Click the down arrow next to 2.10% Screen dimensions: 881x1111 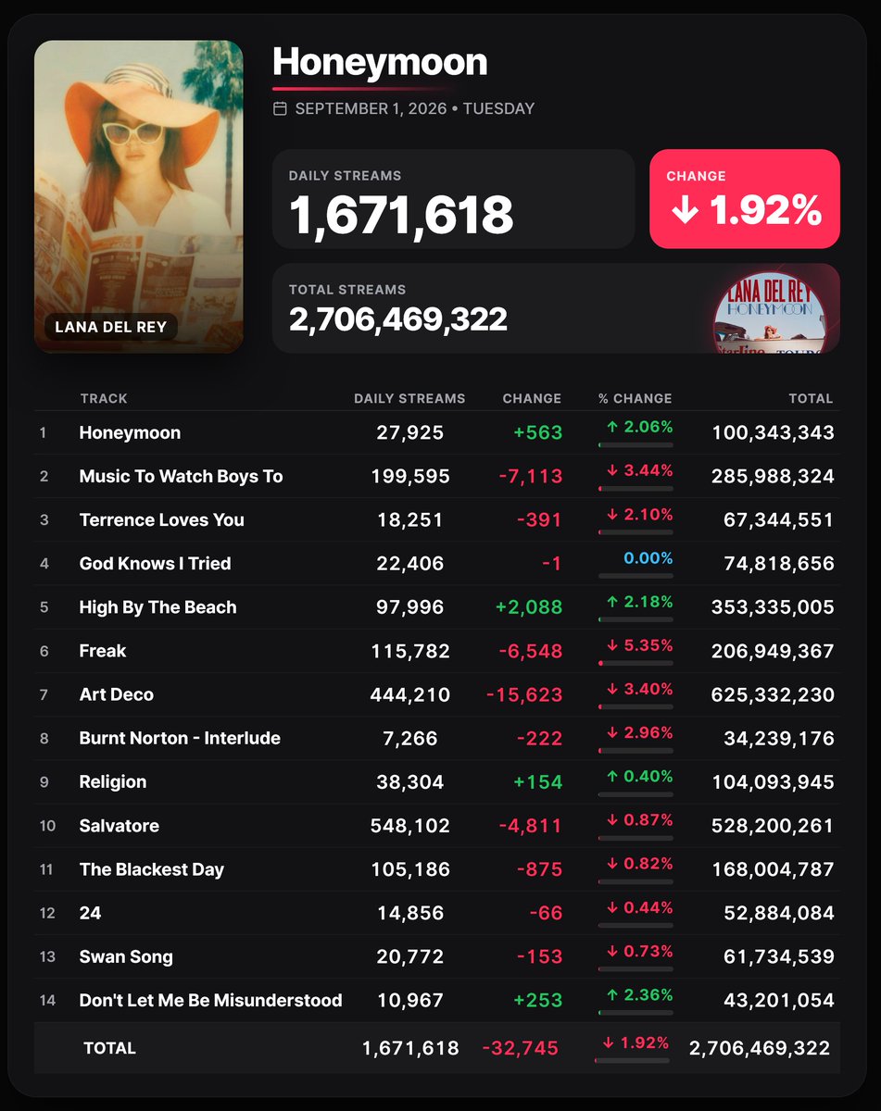pyautogui.click(x=610, y=514)
